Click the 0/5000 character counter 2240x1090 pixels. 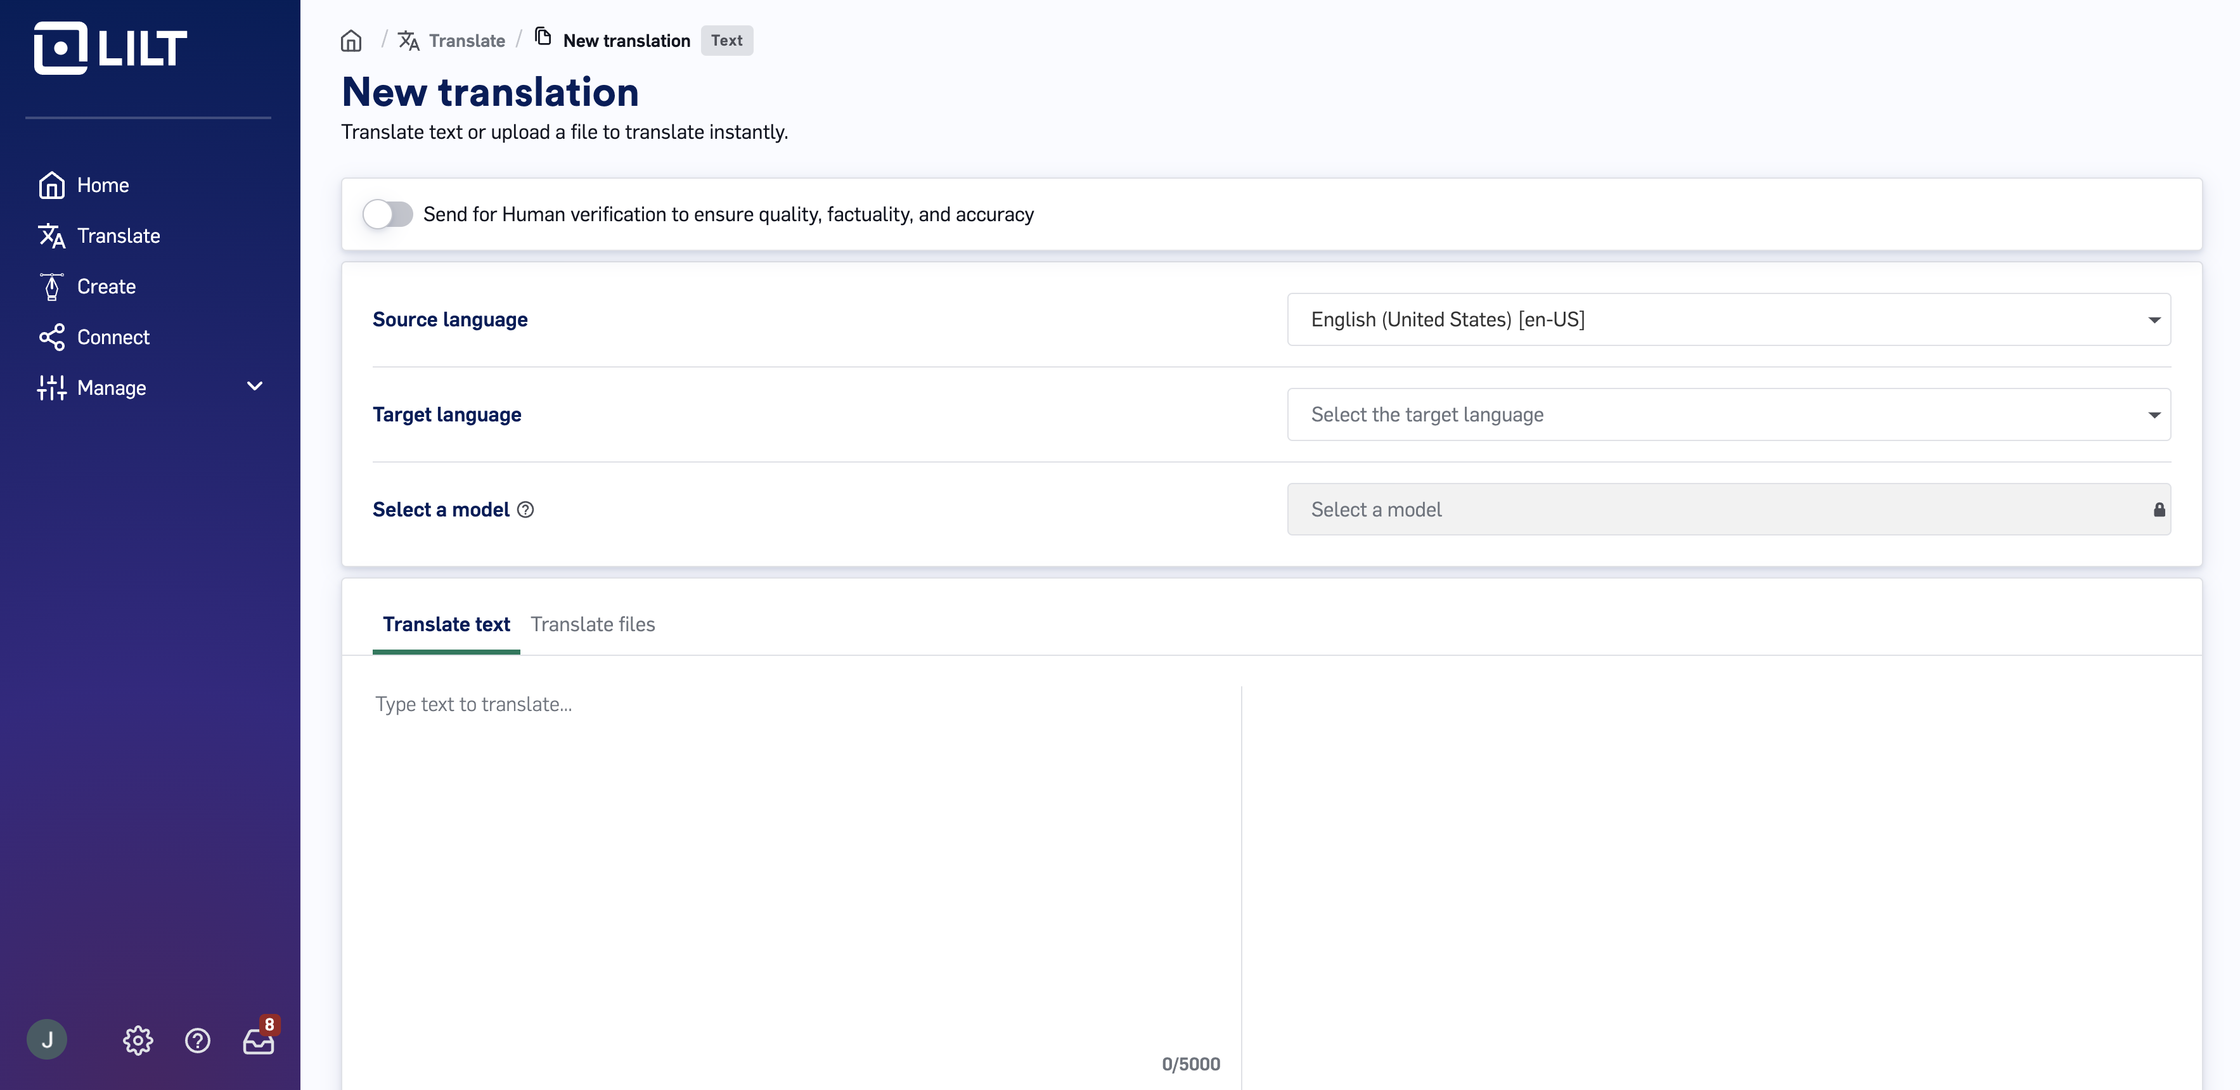1190,1064
